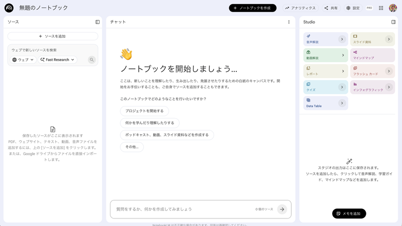
Task: Open 設定 settings
Action: pyautogui.click(x=353, y=8)
